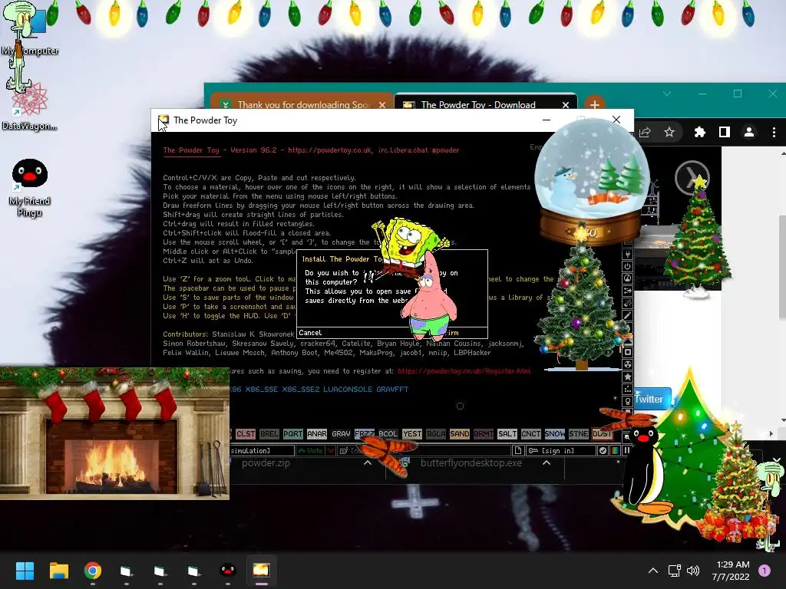Screen dimensions: 786x589
Task: Select the Solids square icon menu
Action: pyautogui.click(x=627, y=352)
